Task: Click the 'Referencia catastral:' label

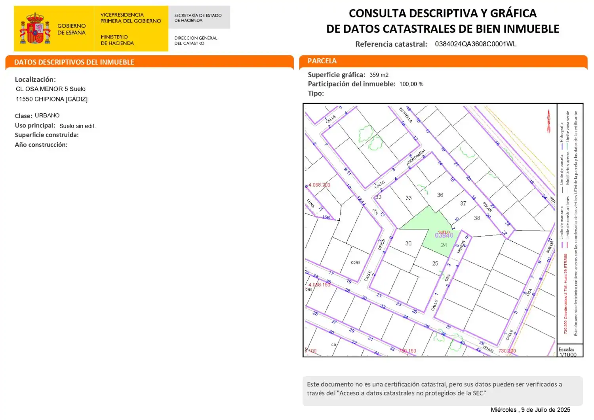Action: (x=391, y=44)
